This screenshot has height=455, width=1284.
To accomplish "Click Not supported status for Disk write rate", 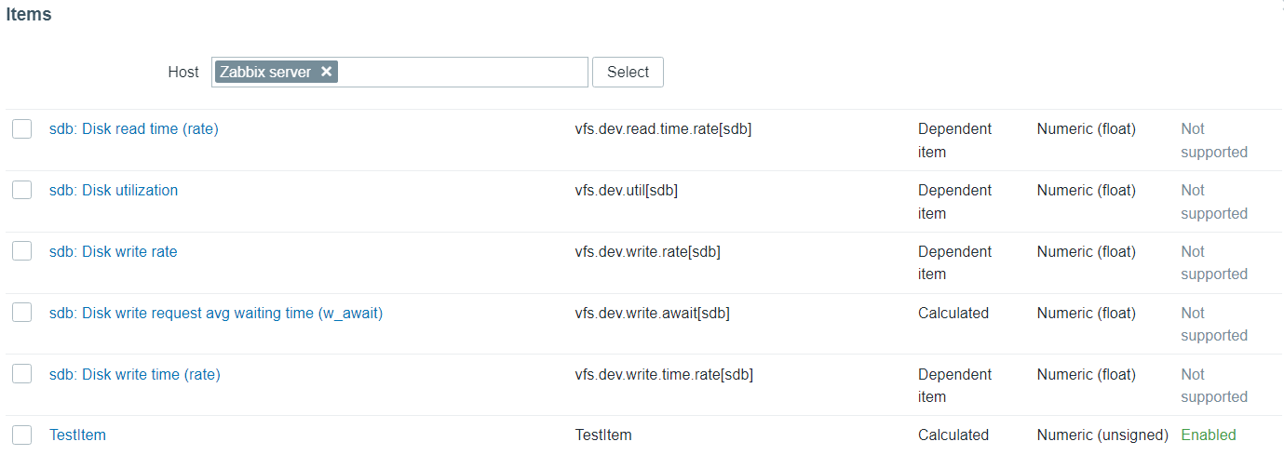I will [x=1213, y=263].
